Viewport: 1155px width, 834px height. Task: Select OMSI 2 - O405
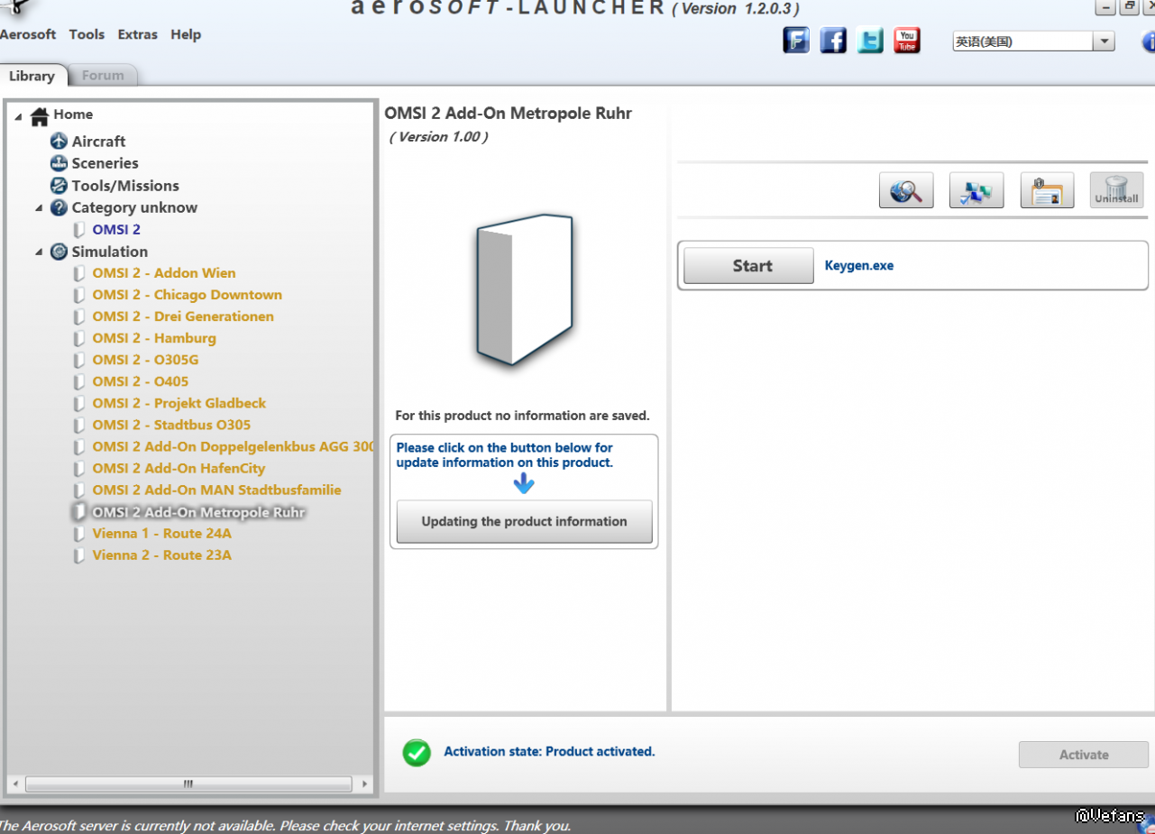(141, 381)
